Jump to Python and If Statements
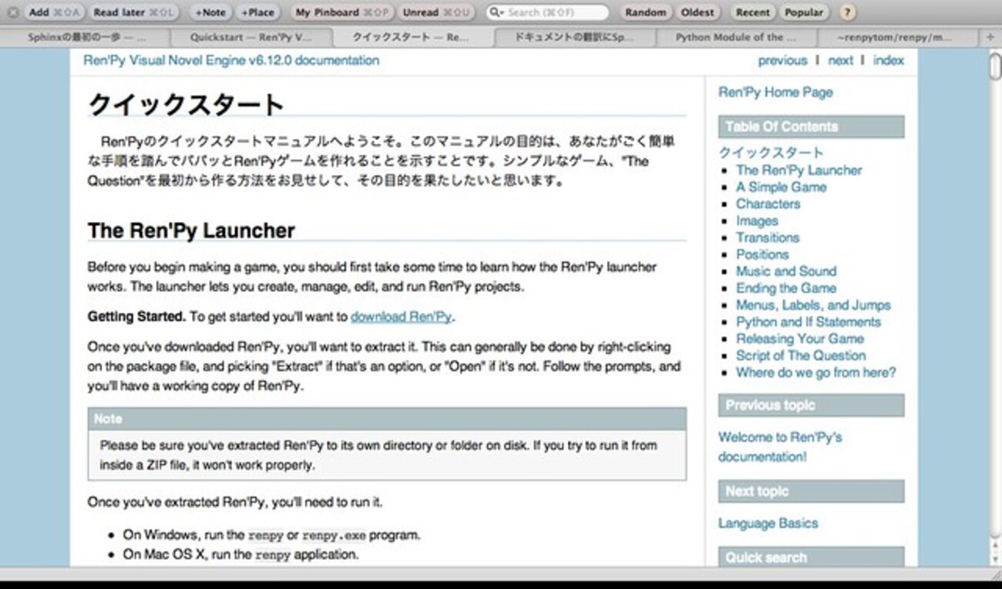Viewport: 1002px width, 589px height. [x=809, y=322]
